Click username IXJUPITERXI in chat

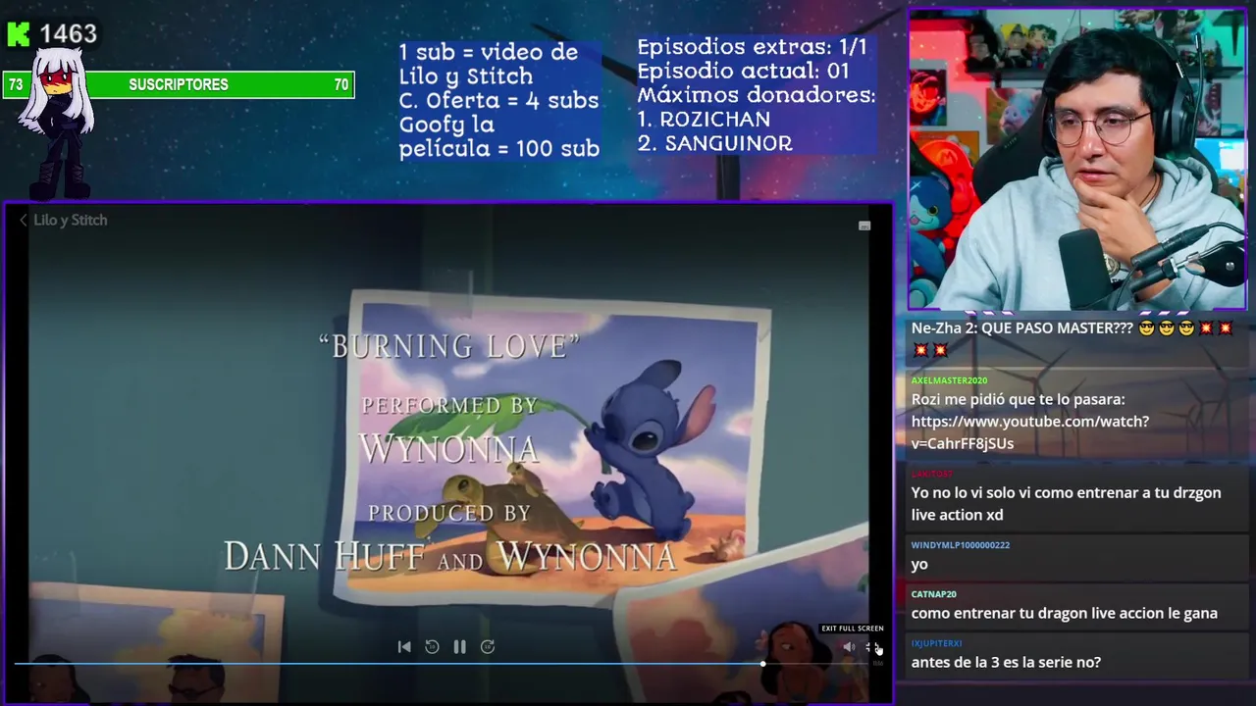(x=936, y=643)
